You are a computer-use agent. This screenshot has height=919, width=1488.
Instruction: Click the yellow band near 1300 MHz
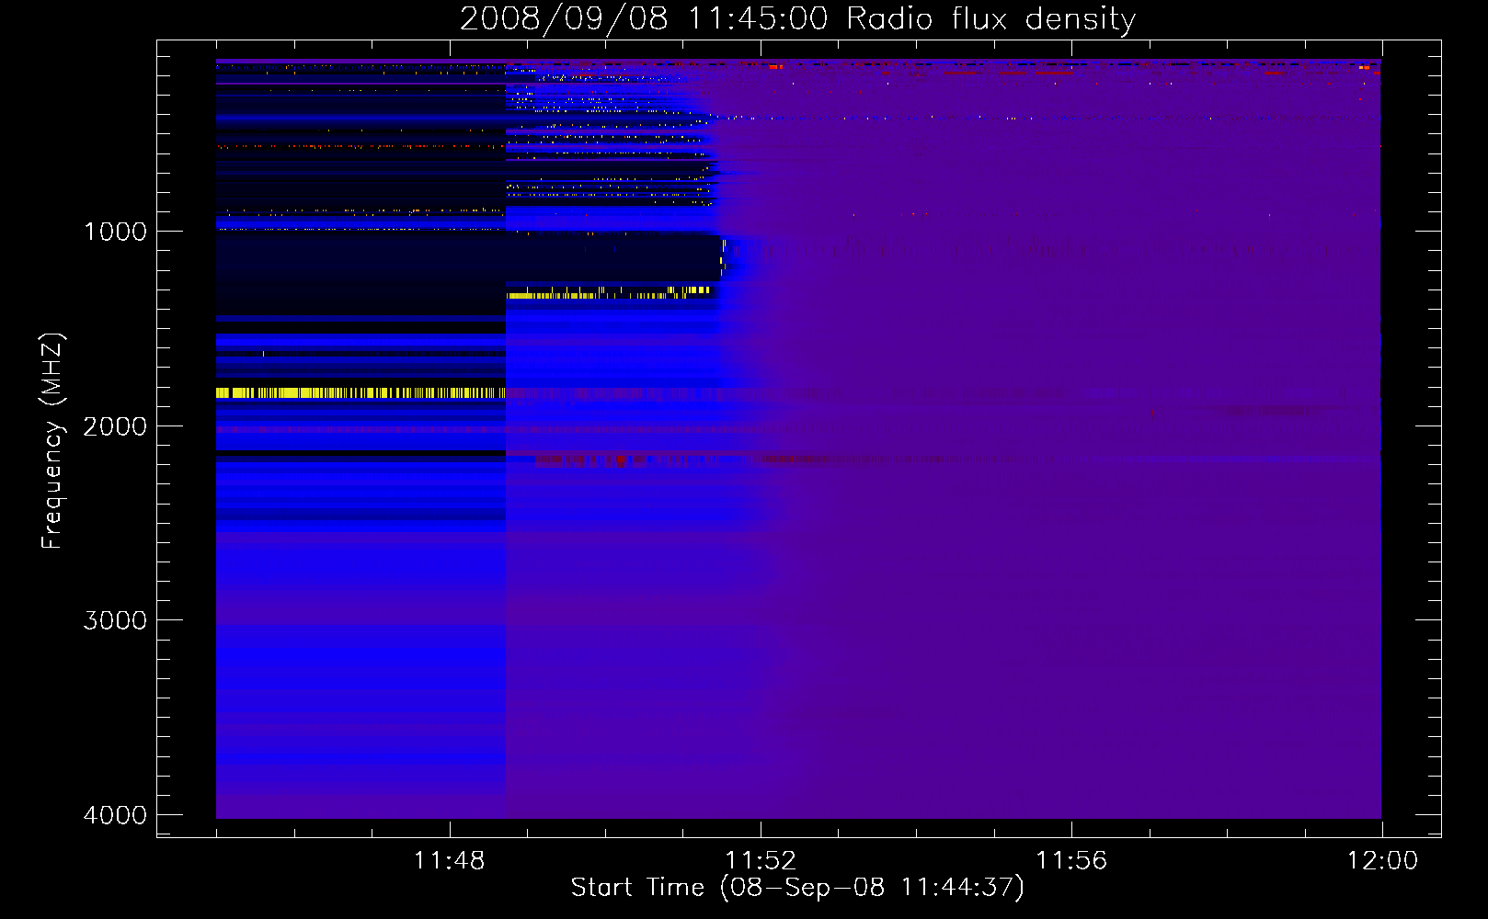click(x=609, y=293)
